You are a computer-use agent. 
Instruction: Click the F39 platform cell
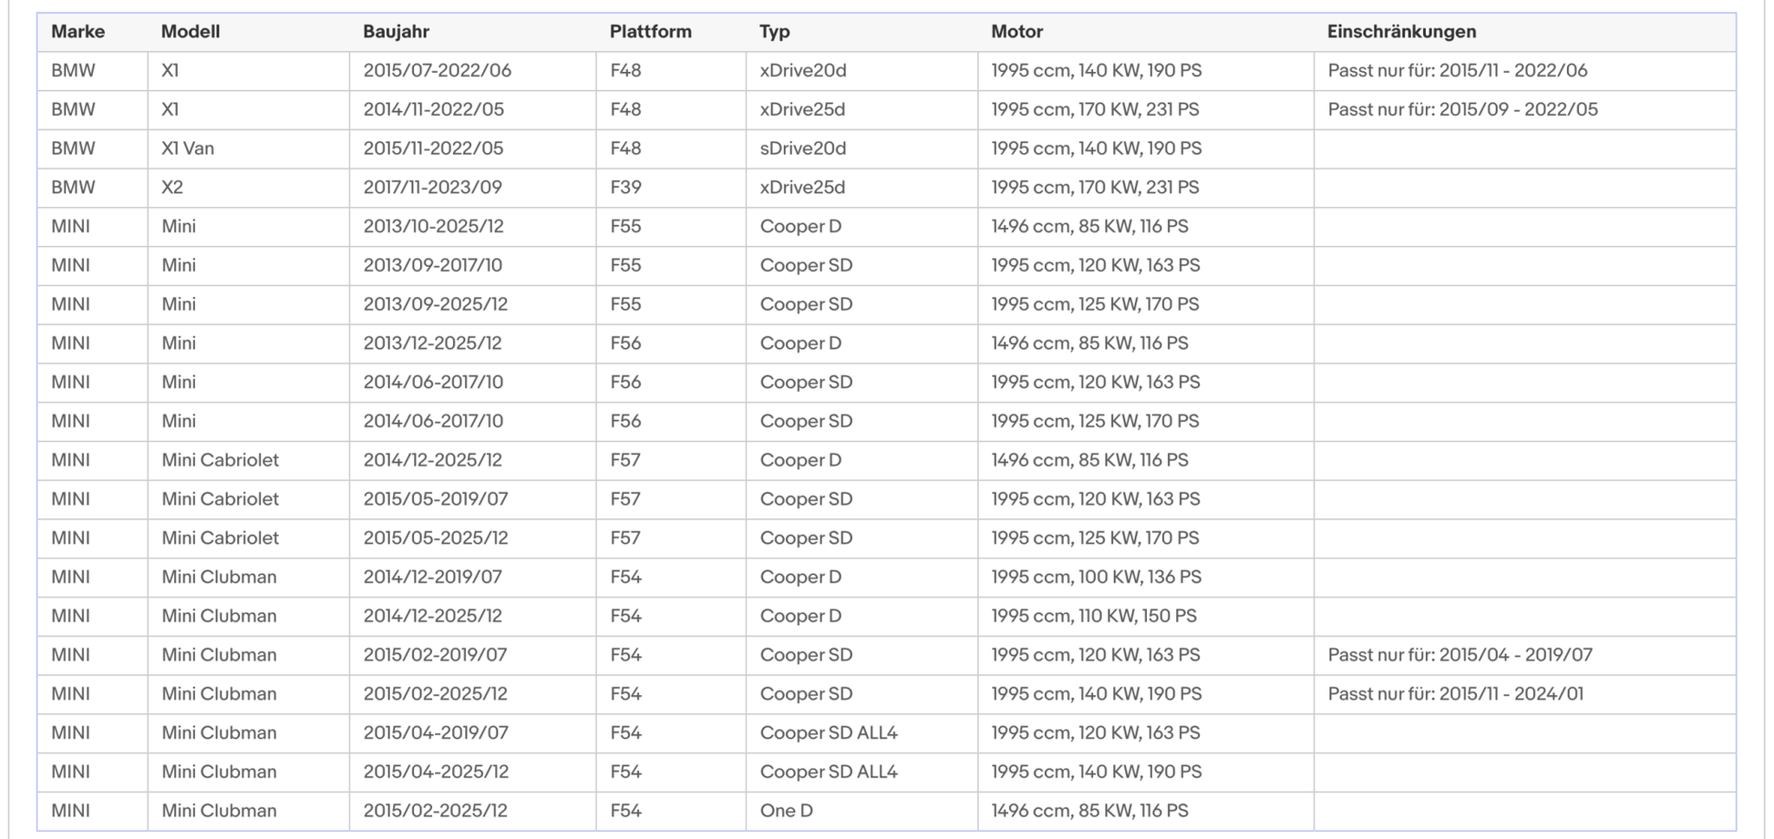click(x=671, y=188)
